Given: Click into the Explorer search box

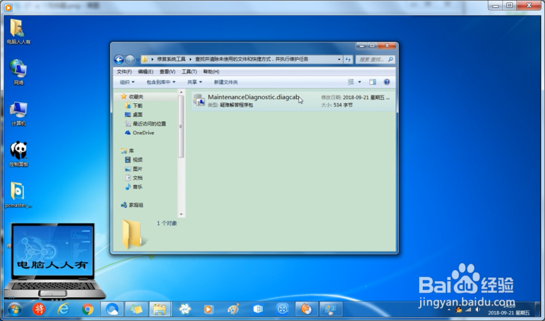Looking at the screenshot, I should click(371, 59).
